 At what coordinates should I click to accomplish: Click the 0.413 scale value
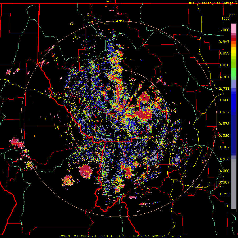[224, 159]
